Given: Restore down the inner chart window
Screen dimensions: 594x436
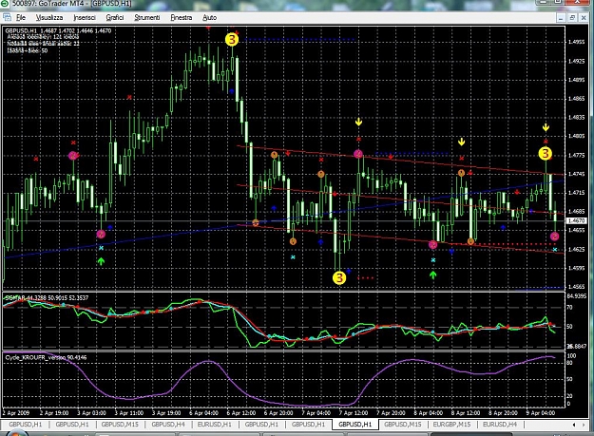Looking at the screenshot, I should (572, 17).
